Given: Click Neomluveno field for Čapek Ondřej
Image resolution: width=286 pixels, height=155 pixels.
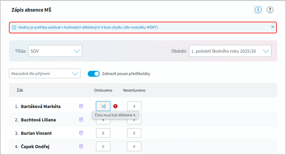Looking at the screenshot, I should (x=134, y=146).
